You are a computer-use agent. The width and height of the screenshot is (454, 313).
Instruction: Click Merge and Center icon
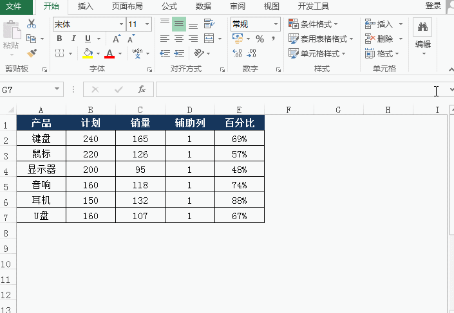[209, 39]
